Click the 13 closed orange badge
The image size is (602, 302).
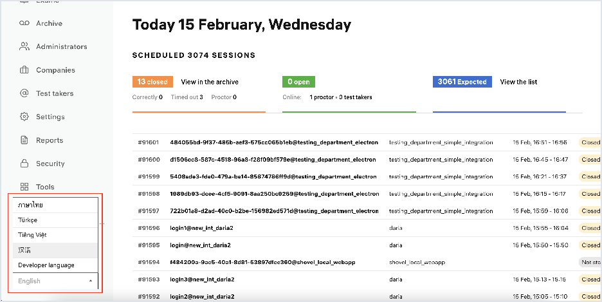(x=152, y=82)
